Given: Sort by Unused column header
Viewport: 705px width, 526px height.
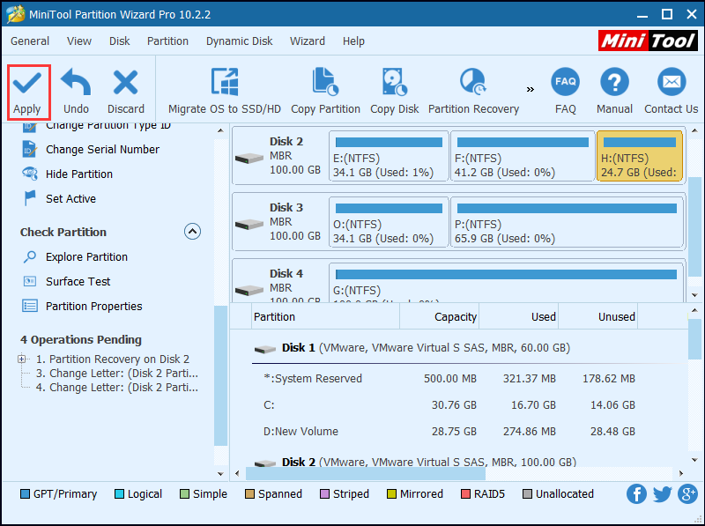Looking at the screenshot, I should 598,316.
